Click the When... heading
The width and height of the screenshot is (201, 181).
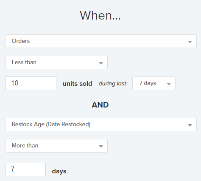click(100, 15)
